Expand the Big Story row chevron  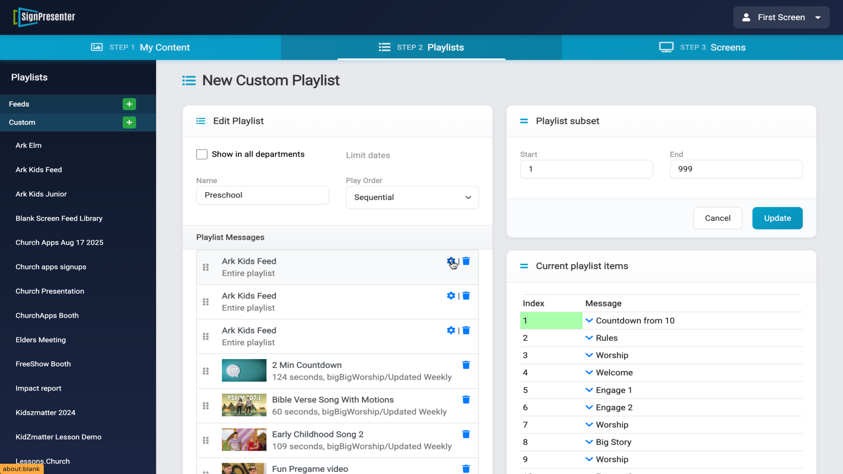click(x=589, y=442)
